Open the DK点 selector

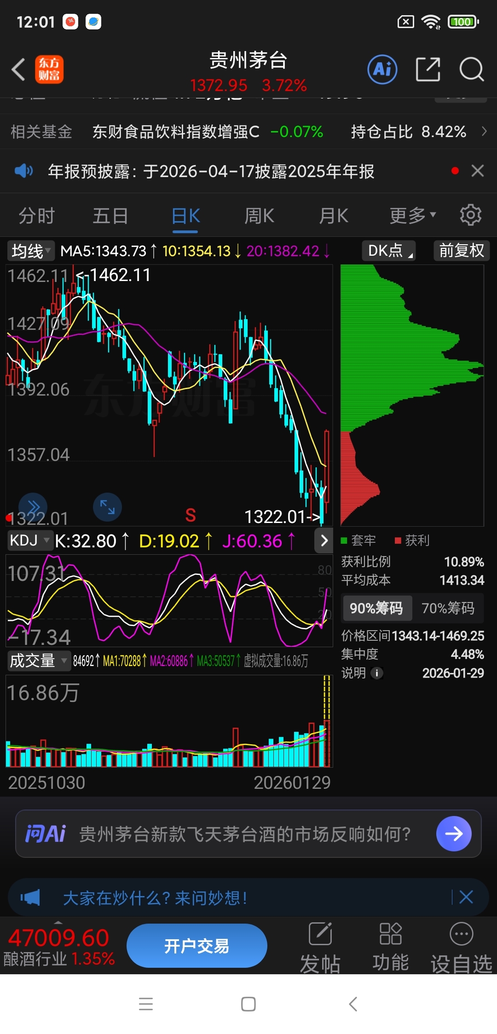tap(389, 251)
